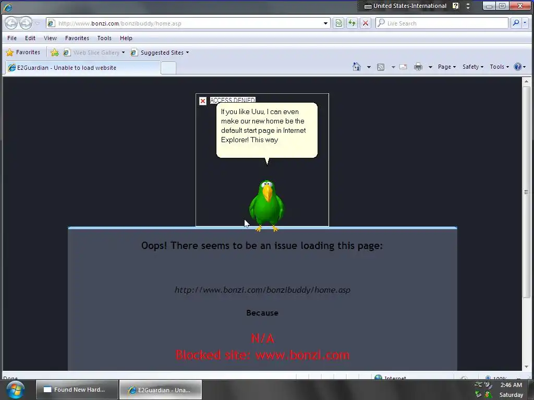Click the 'Oops! There seems to be an issue' heading

262,245
